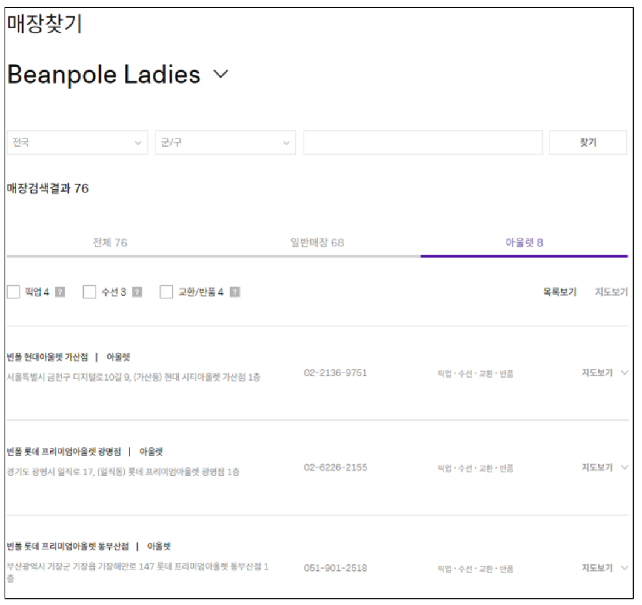Click phone number 02-6226-2155
The width and height of the screenshot is (642, 605).
coord(335,467)
